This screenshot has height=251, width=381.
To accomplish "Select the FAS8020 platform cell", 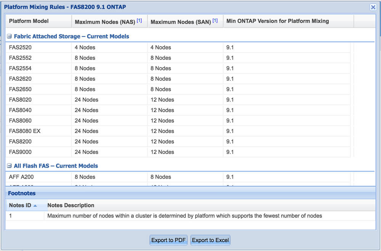I will click(x=39, y=99).
